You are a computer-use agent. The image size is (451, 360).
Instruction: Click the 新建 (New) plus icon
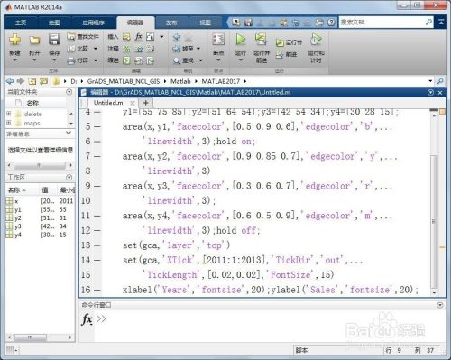point(14,40)
